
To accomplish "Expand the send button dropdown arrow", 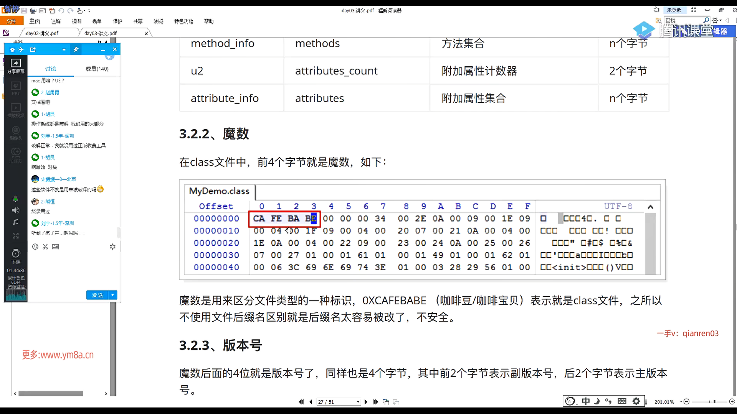I will [112, 295].
